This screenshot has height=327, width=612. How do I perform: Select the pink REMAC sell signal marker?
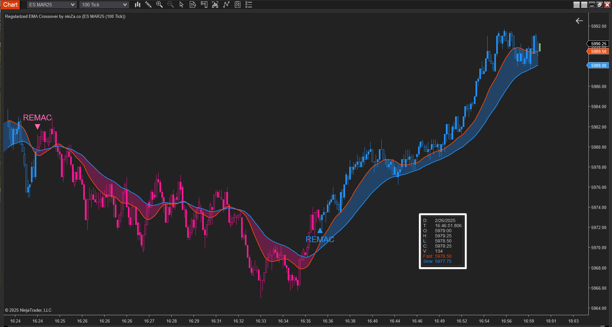click(x=37, y=126)
